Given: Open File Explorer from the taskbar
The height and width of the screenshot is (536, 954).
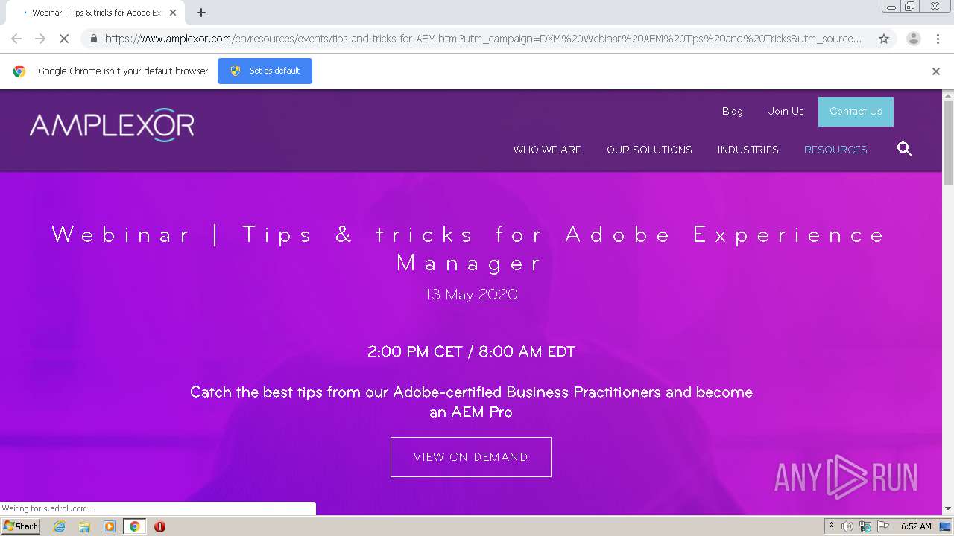Looking at the screenshot, I should [84, 526].
